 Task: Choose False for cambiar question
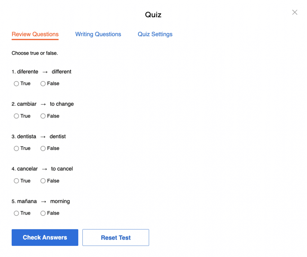(x=43, y=116)
